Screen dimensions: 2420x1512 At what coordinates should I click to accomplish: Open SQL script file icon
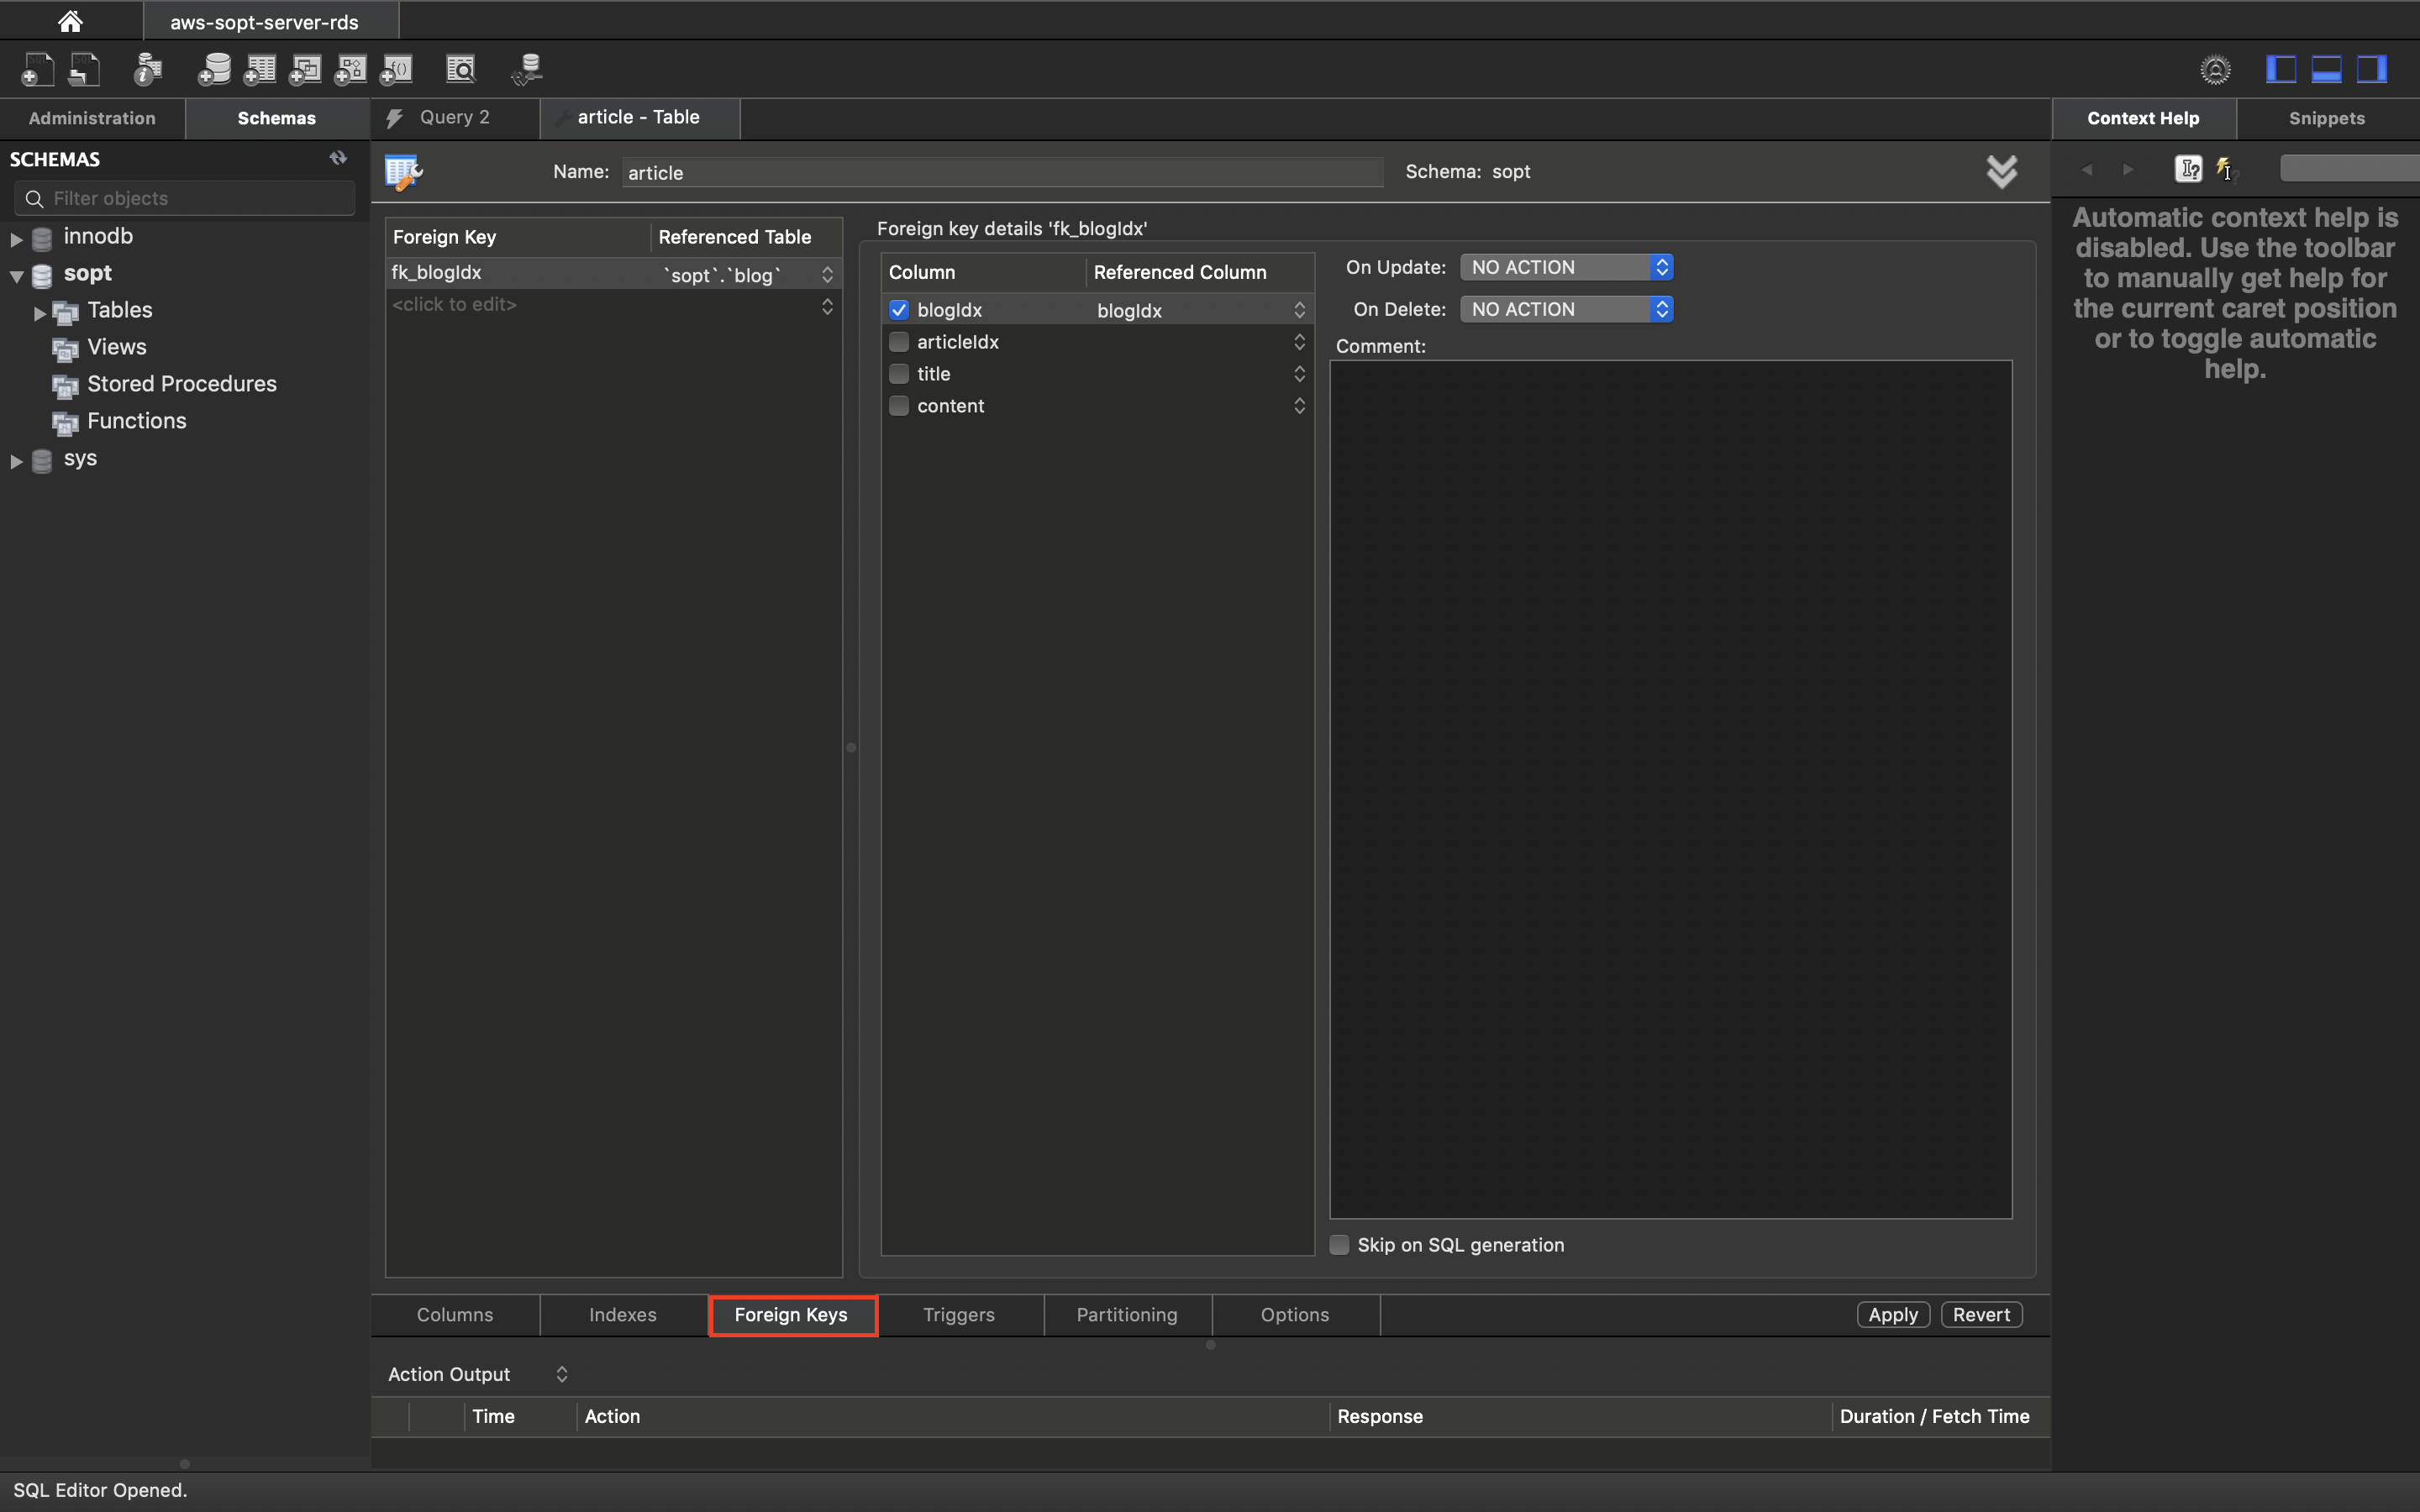(84, 69)
